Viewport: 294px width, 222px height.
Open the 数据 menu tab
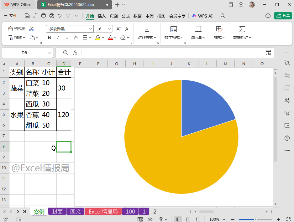(x=137, y=15)
